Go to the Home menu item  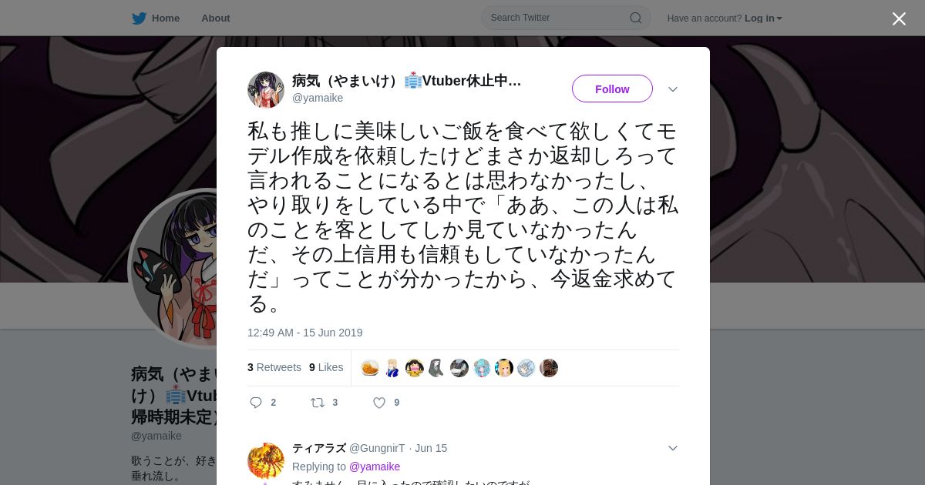click(x=166, y=18)
